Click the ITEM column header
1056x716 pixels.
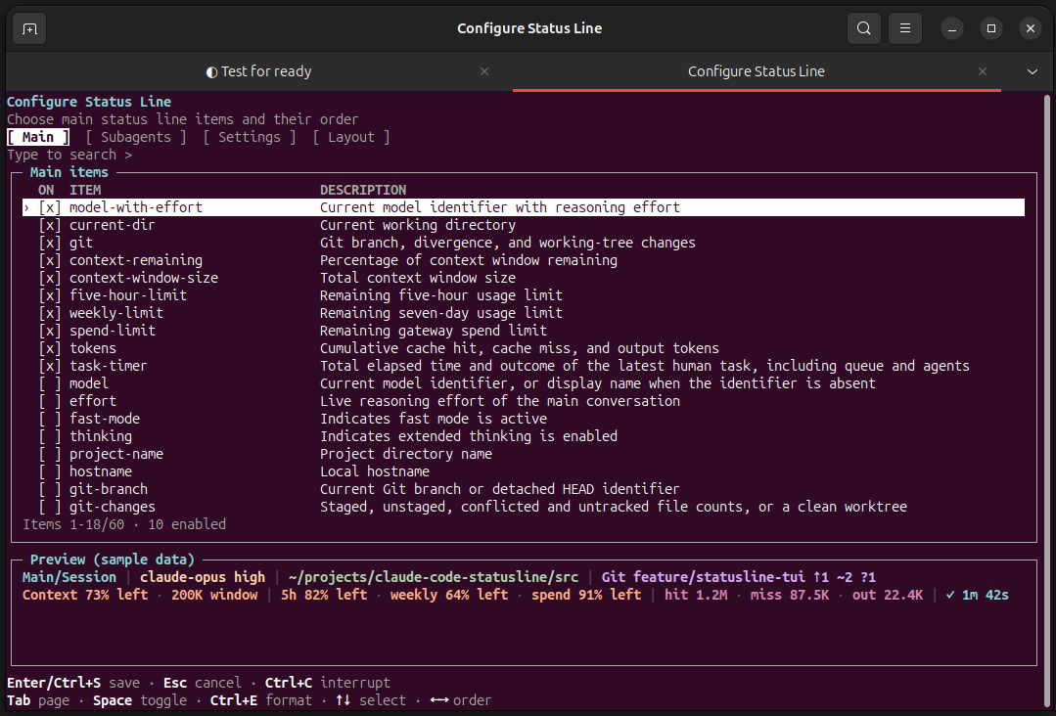coord(85,190)
